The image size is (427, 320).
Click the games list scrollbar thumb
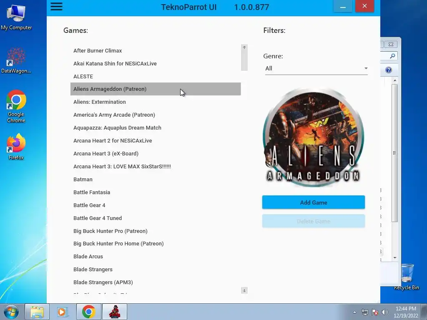[244, 61]
